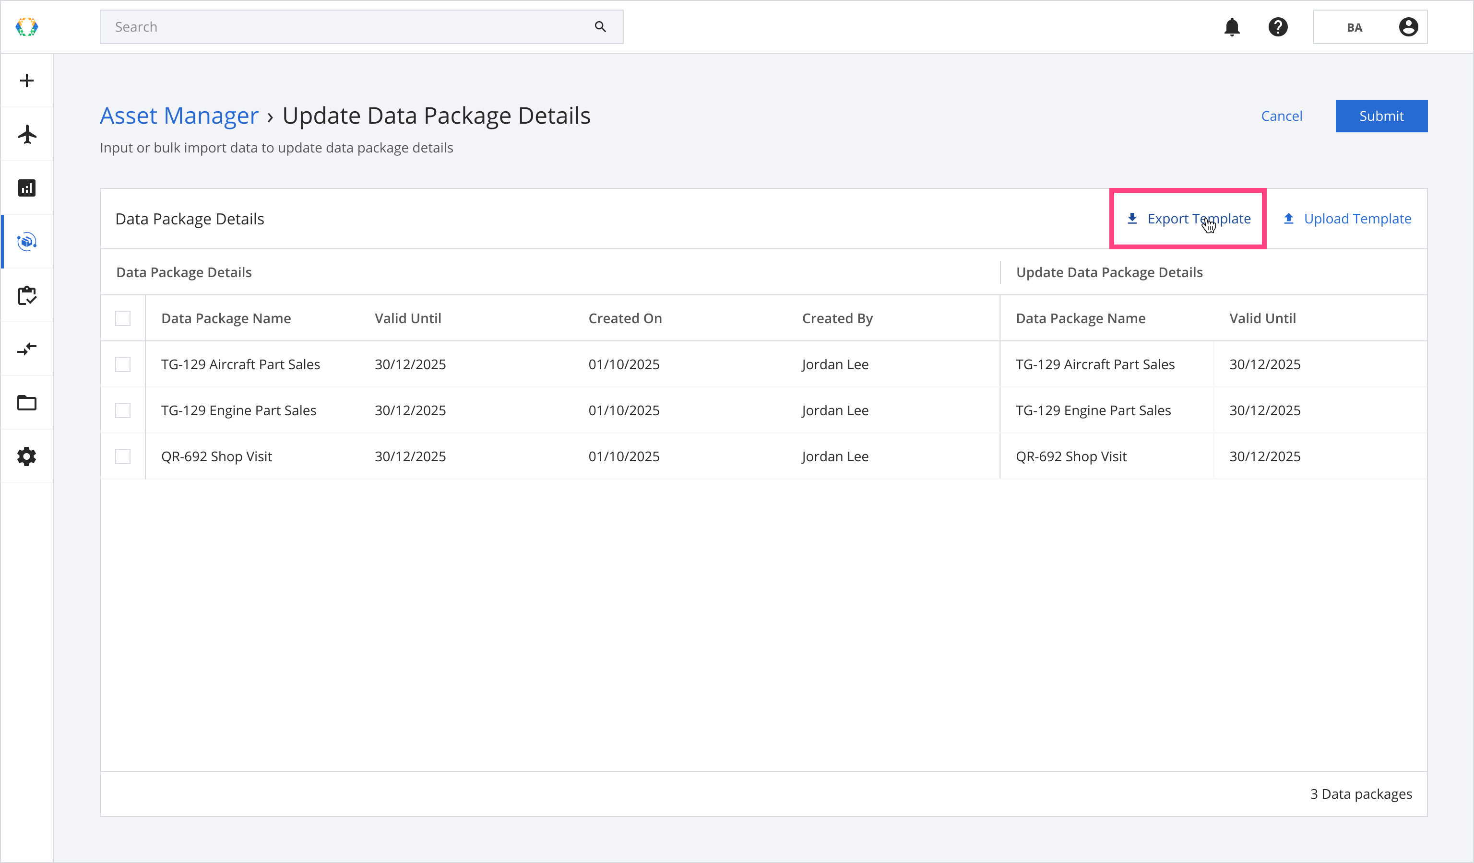Check the QR-692 Shop Visit row

123,456
